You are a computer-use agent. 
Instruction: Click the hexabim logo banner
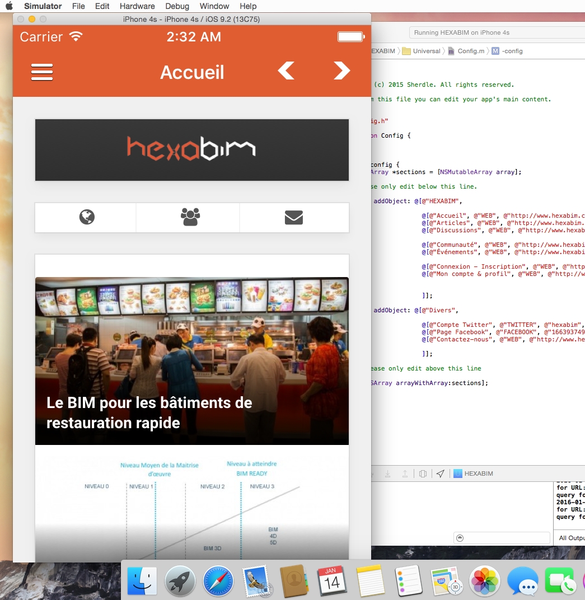coord(191,149)
